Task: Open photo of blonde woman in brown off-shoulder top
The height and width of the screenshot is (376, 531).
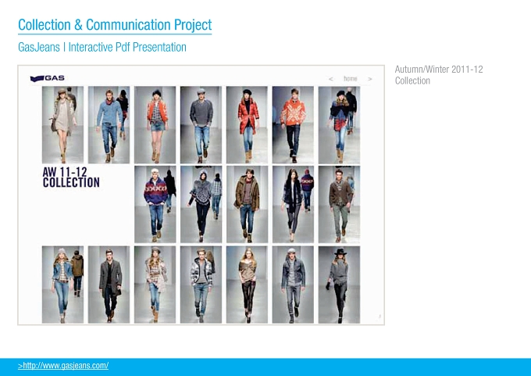Action: tap(247, 285)
